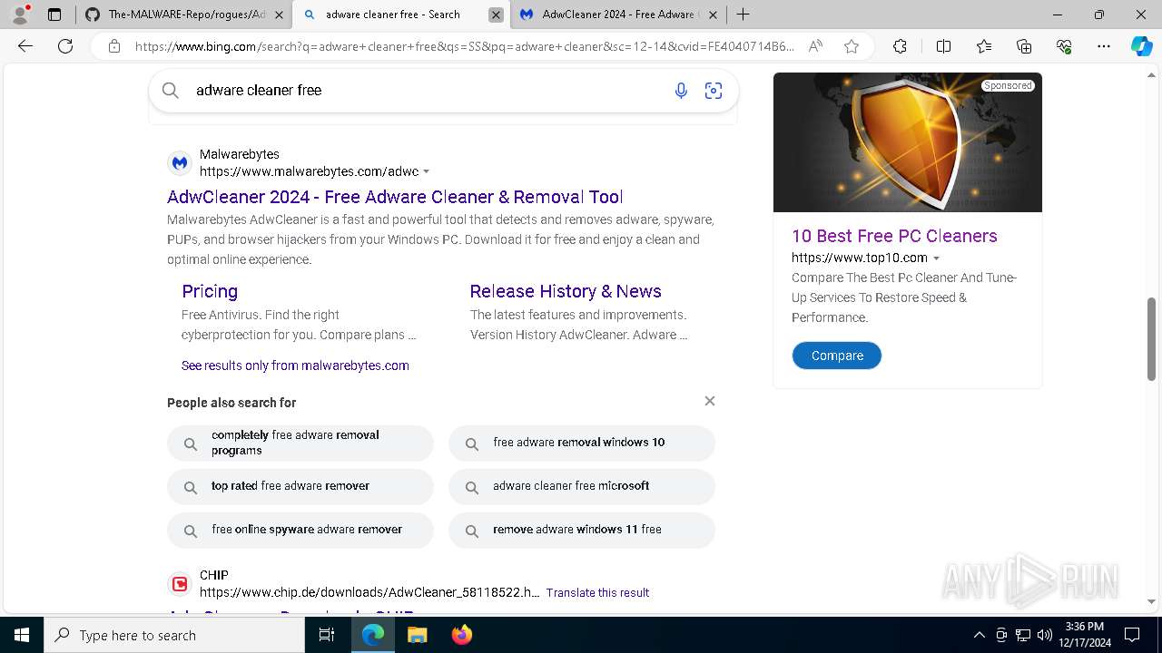Viewport: 1162px width, 653px height.
Task: Search top rated free adware remover
Action: [300, 486]
